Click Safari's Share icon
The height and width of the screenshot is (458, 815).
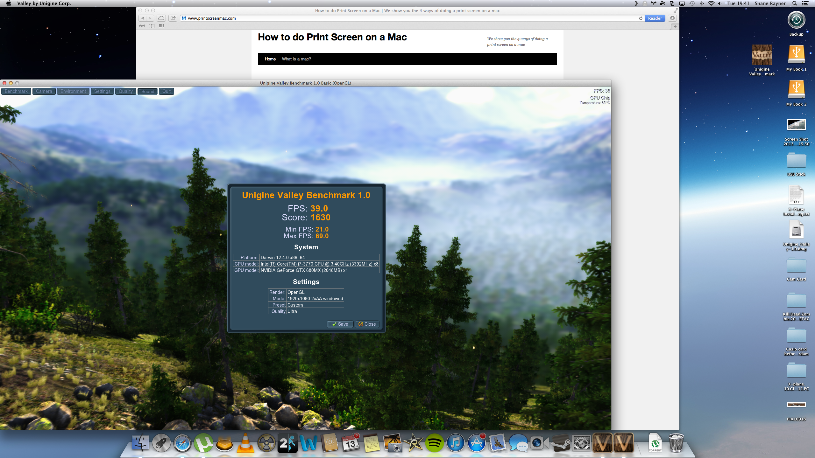pyautogui.click(x=173, y=18)
